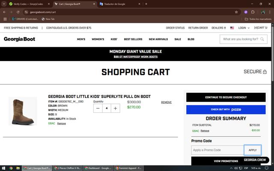Remove GBAC code in Order Summary
Screen dimensions: 274x171
205,131
